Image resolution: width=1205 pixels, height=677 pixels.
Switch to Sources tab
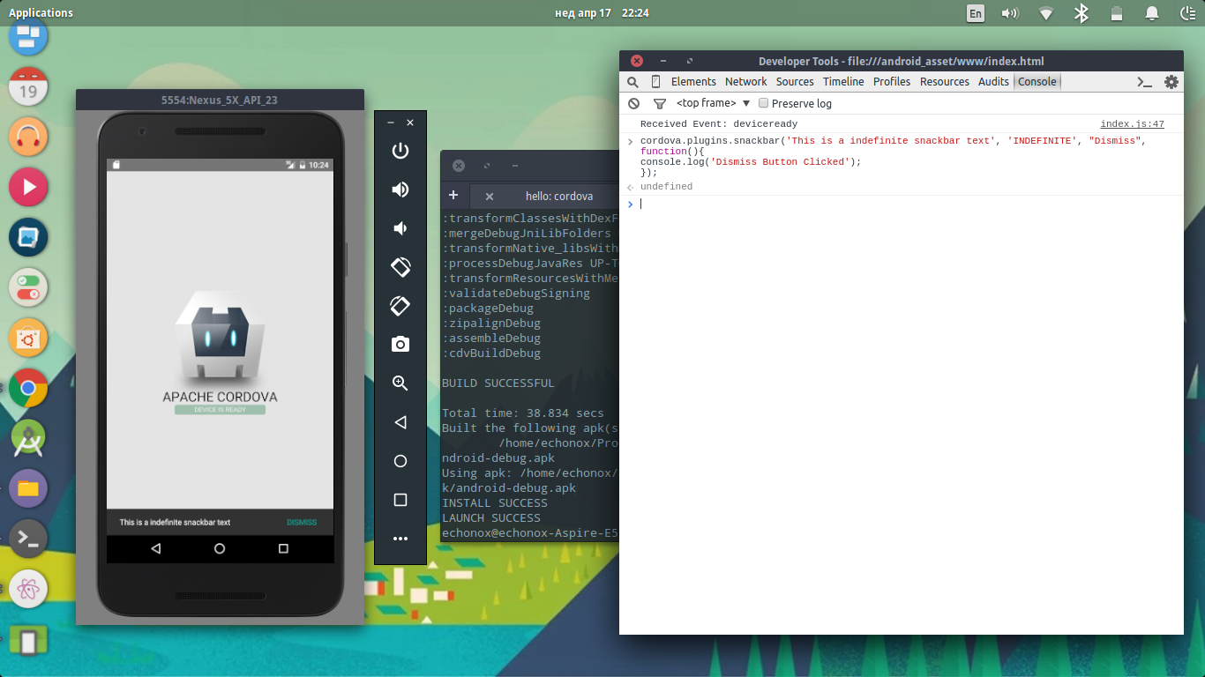tap(795, 82)
